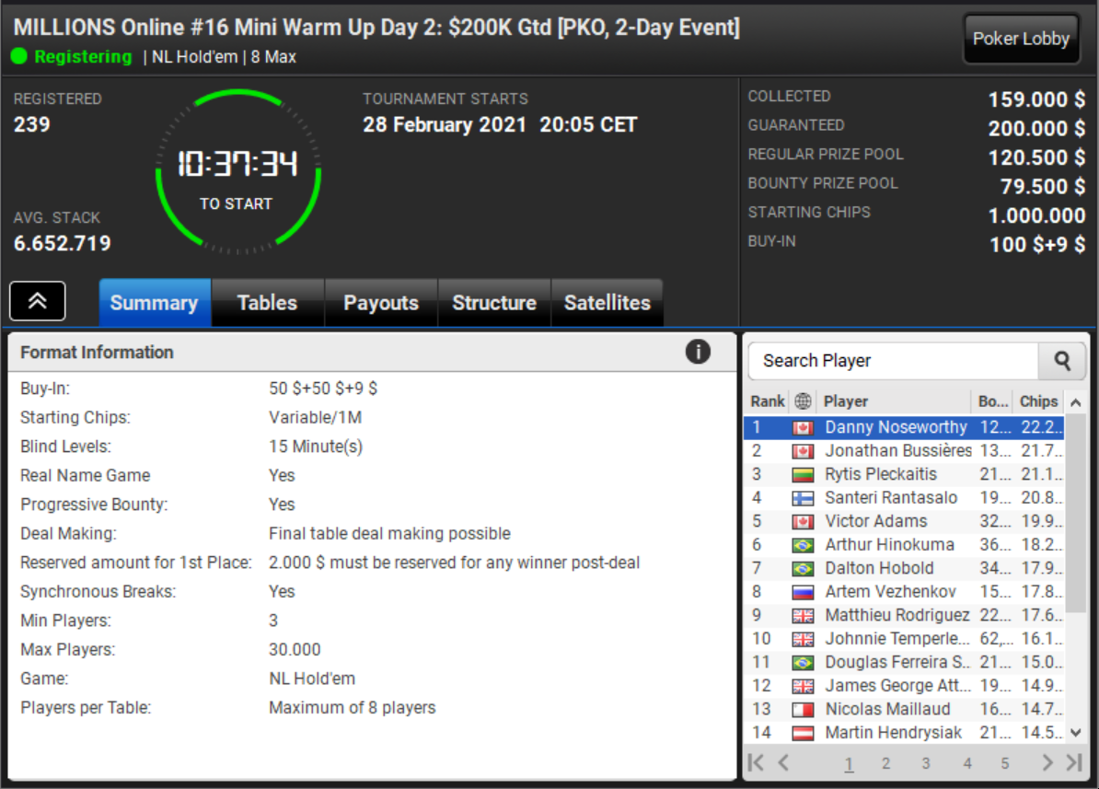Screen dimensions: 1099x789
Task: Click the player list scrollbar up arrow
Action: coord(1076,402)
